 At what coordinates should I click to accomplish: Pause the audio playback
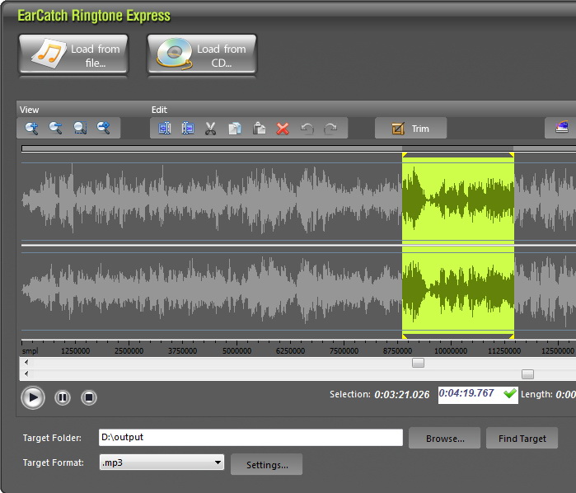(x=63, y=398)
